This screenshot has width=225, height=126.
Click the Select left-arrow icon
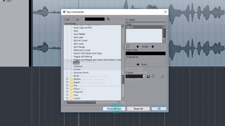point(138,64)
